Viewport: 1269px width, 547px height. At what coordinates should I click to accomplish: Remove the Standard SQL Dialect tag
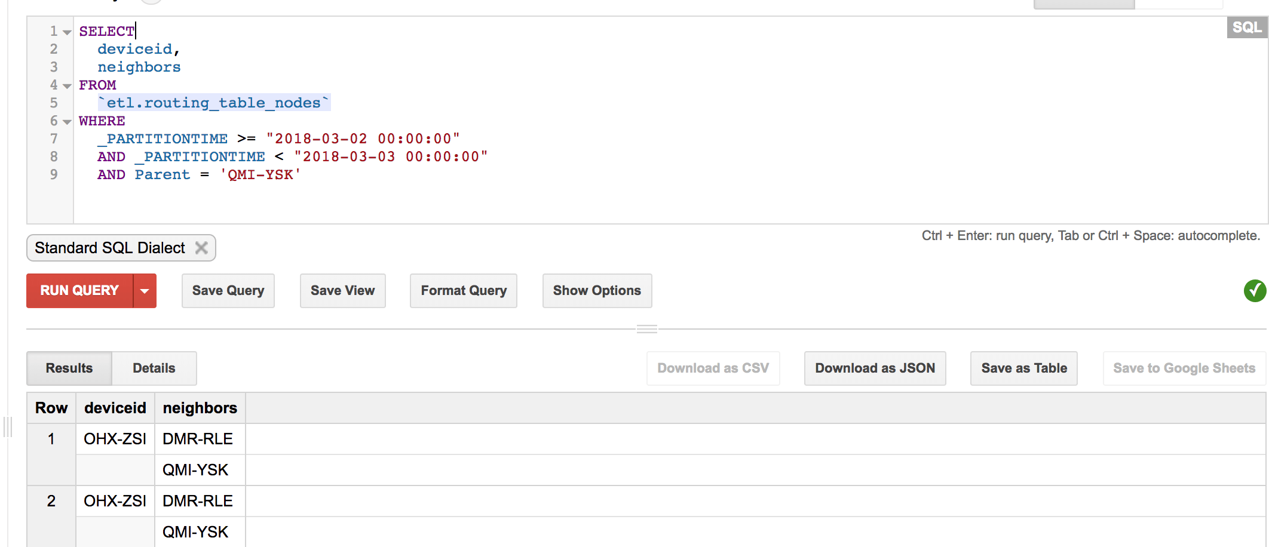201,248
